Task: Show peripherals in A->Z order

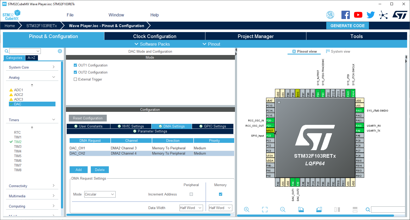Action: coord(32,58)
